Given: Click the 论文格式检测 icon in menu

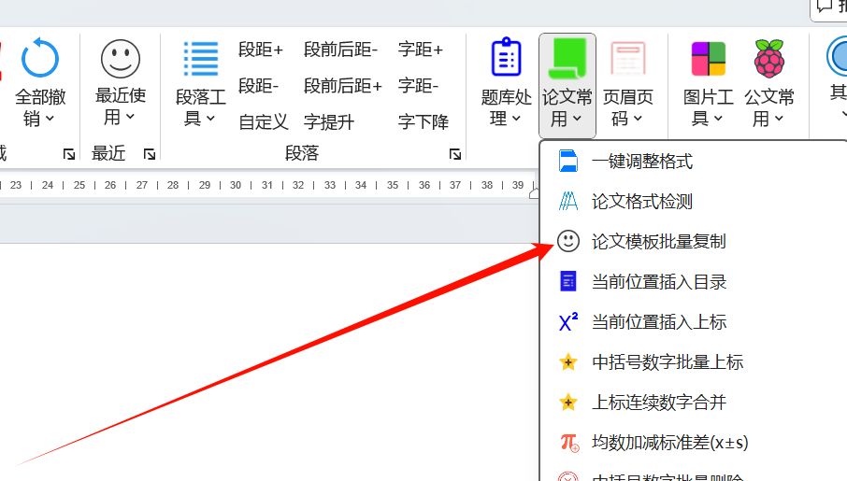Looking at the screenshot, I should point(567,202).
